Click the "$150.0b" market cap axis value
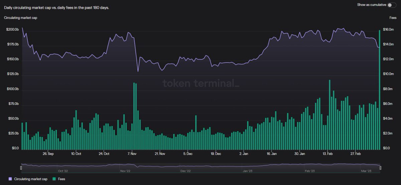The width and height of the screenshot is (401, 185). 12,59
